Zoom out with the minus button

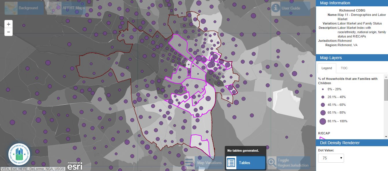coord(9,32)
